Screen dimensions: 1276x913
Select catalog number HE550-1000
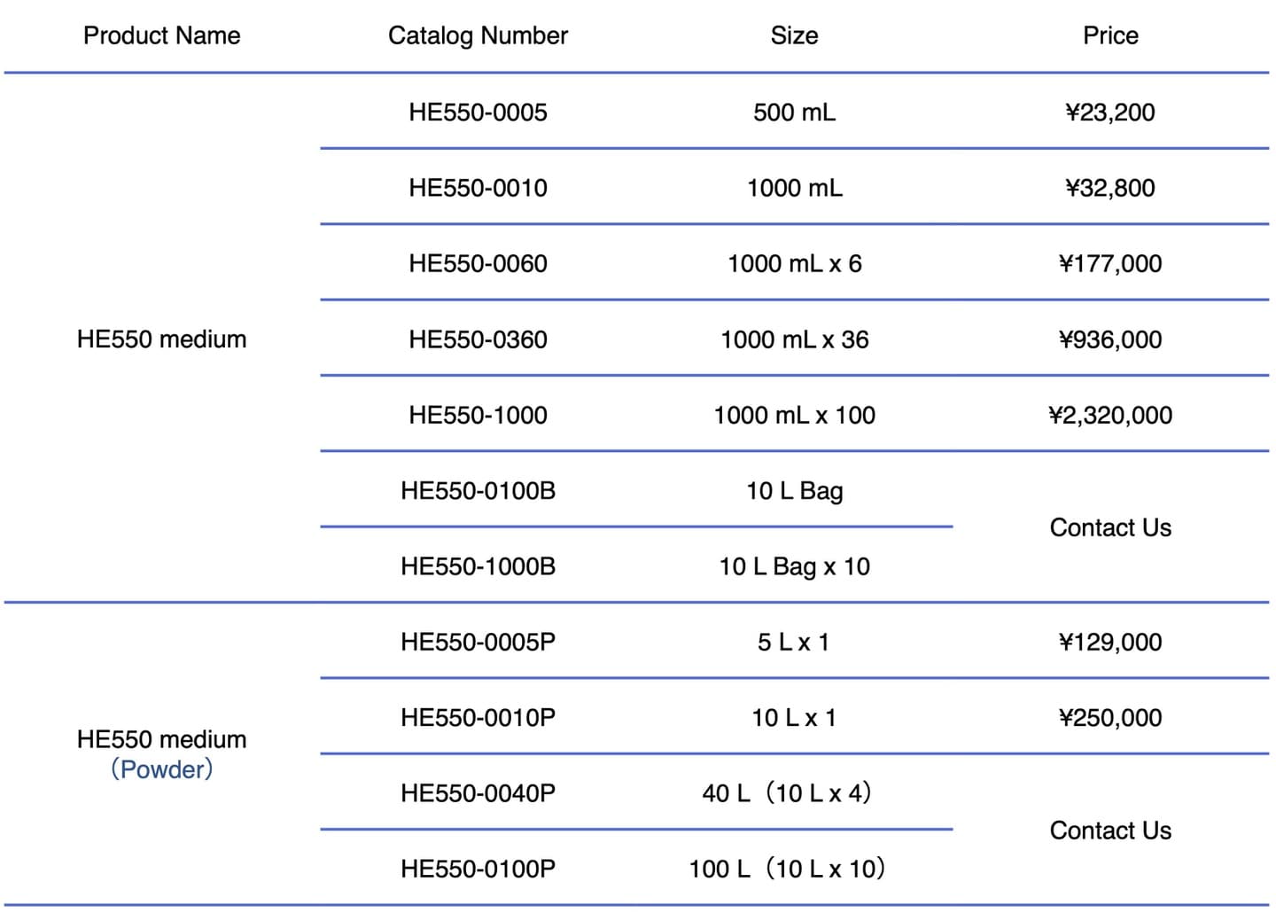(x=478, y=415)
